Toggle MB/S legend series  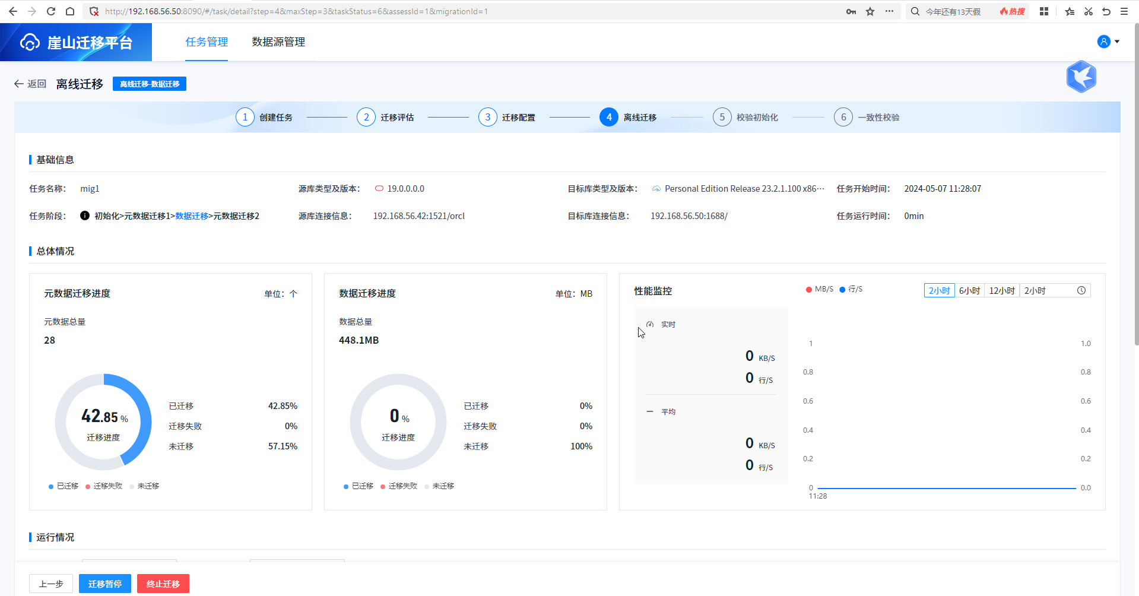pyautogui.click(x=819, y=289)
